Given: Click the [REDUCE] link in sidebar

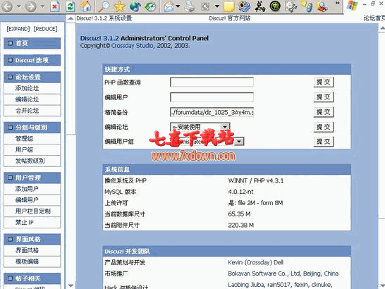Looking at the screenshot, I should (x=45, y=29).
